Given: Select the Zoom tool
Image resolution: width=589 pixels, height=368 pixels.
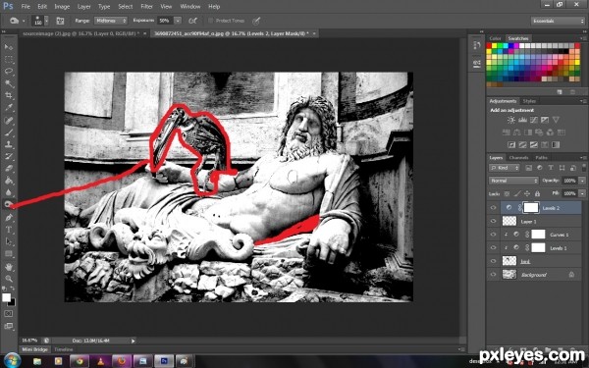Looking at the screenshot, I should coord(8,279).
